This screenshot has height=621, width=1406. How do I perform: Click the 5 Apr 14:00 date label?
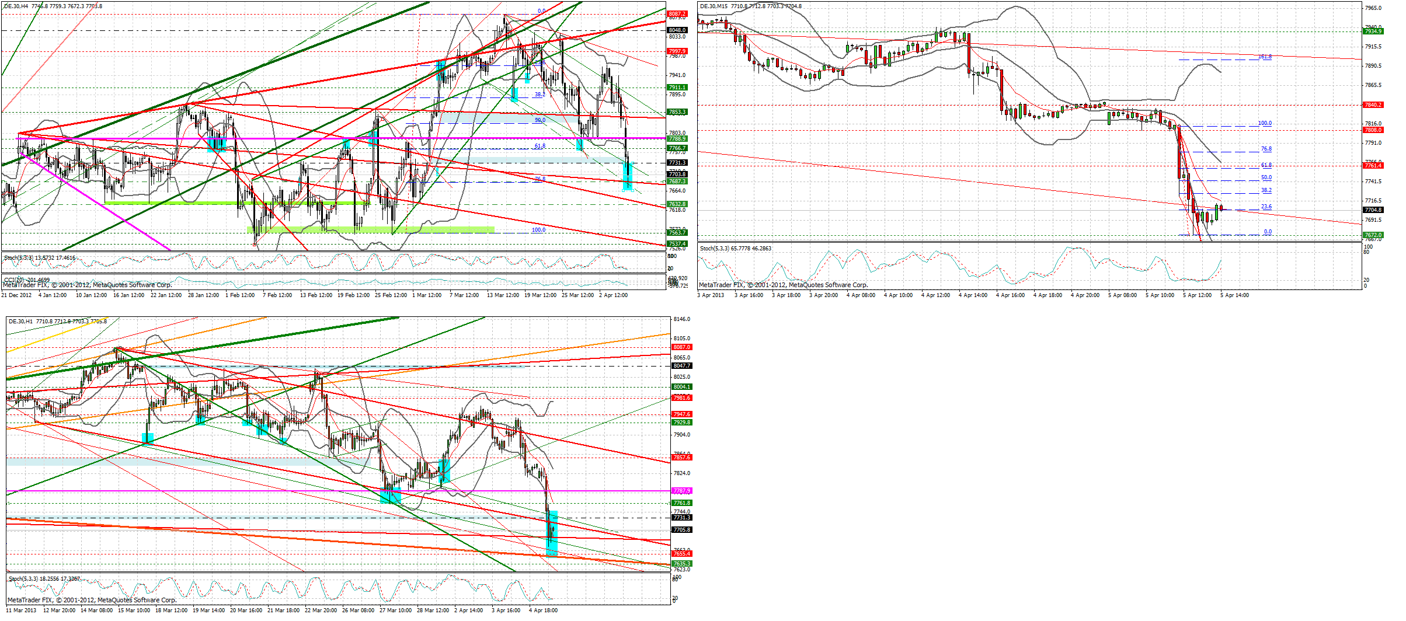1234,295
